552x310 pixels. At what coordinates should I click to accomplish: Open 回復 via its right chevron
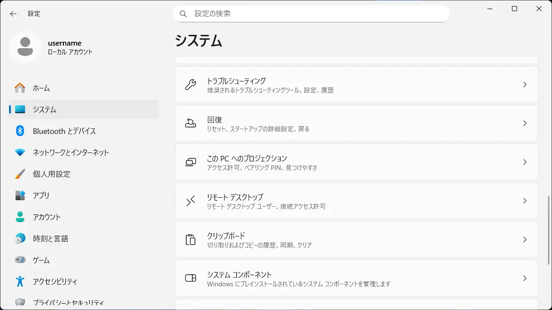[525, 123]
